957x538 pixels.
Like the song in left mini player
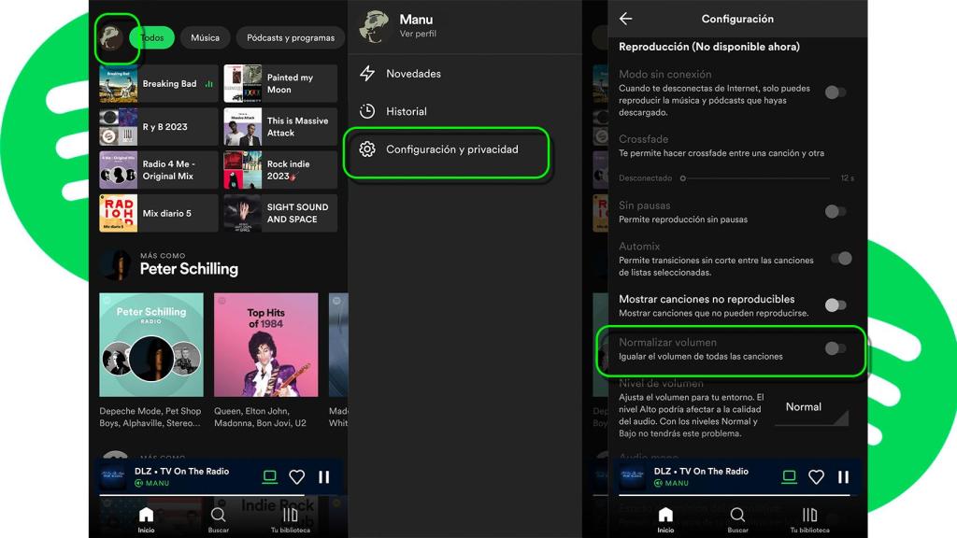click(x=296, y=476)
